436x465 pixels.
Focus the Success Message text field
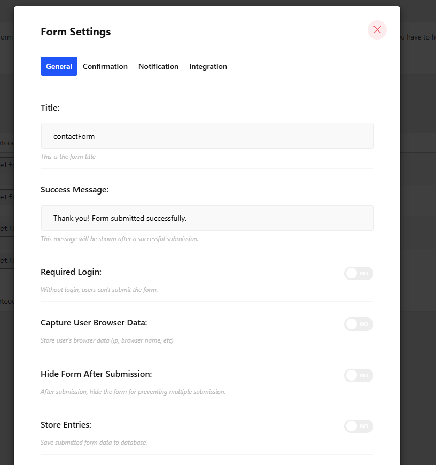point(207,218)
